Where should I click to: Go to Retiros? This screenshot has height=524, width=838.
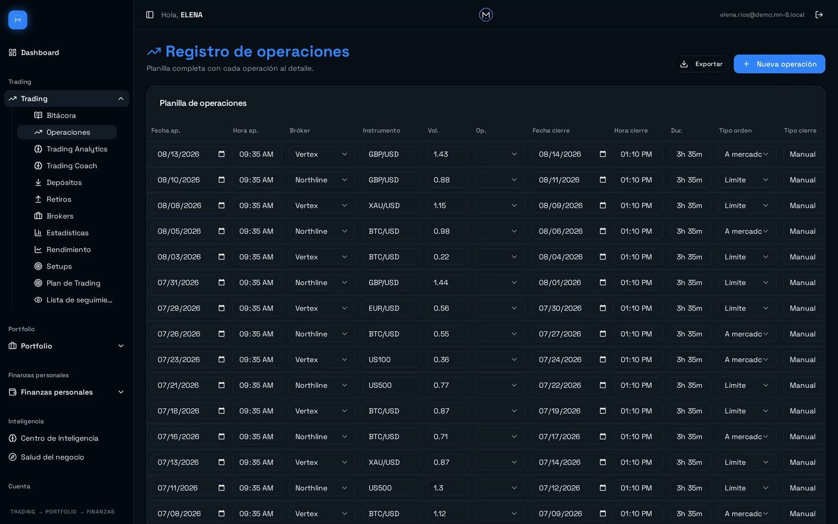(67, 199)
